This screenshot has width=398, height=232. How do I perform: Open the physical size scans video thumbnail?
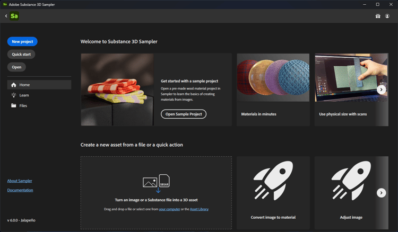[351, 77]
